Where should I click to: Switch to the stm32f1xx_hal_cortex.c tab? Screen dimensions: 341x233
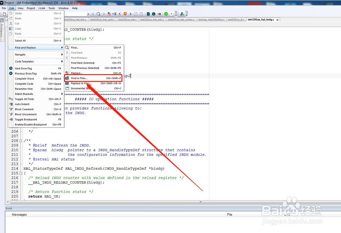(181, 19)
